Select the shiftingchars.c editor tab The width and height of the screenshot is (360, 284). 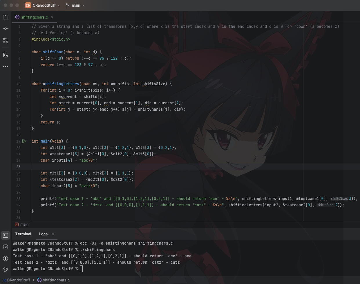(35, 17)
